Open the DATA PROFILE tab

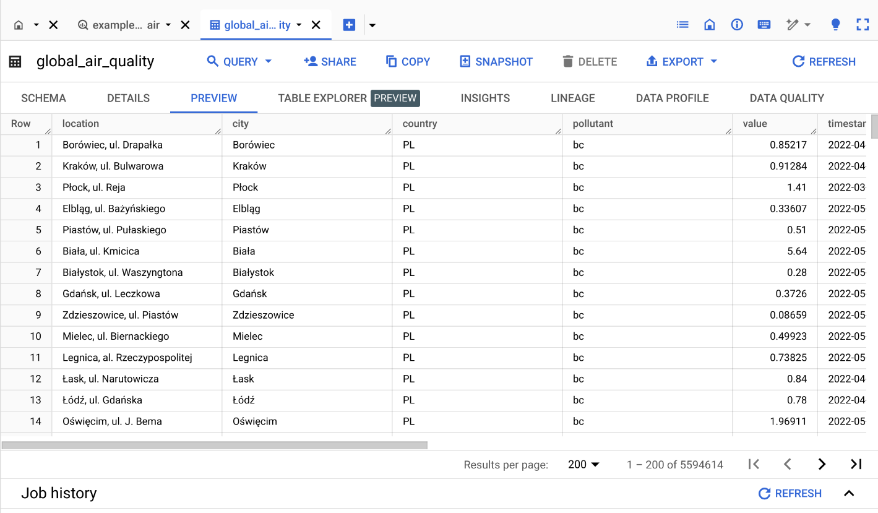click(x=672, y=98)
